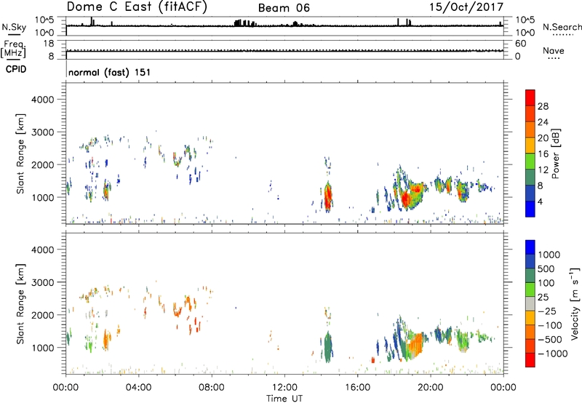Click 'Slant Range [km]' label of velocity panel

[20, 303]
